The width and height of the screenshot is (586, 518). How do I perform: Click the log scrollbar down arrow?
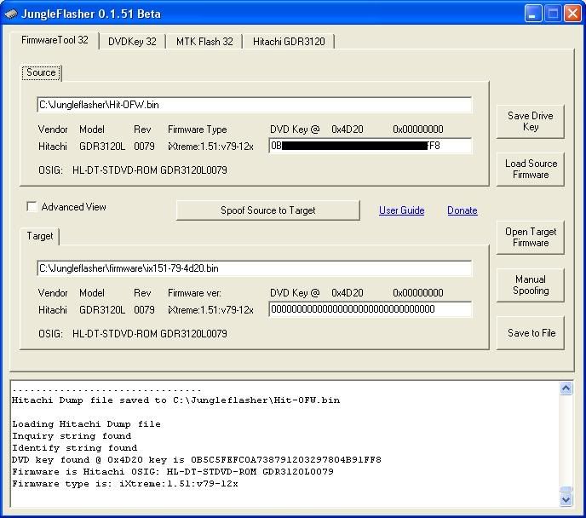point(566,498)
